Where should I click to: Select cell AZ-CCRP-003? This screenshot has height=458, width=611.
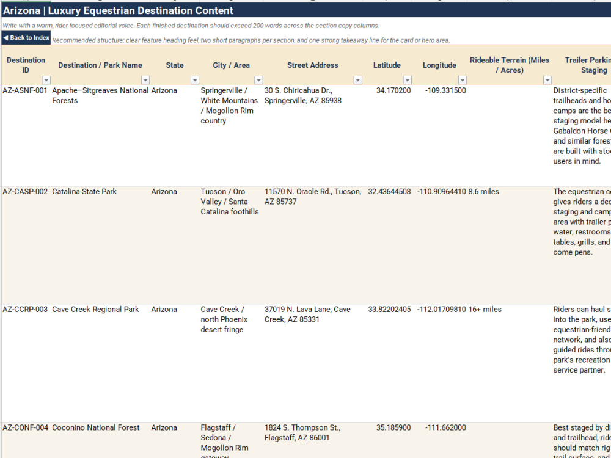26,363
